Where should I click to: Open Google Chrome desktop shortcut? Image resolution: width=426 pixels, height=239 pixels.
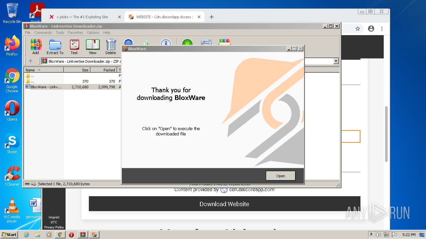12,80
